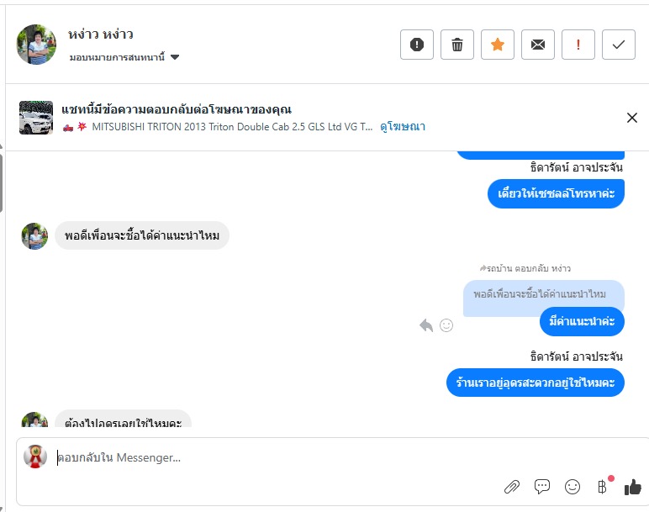Click the customer name หง่าว หง่าว in the header

click(x=101, y=34)
